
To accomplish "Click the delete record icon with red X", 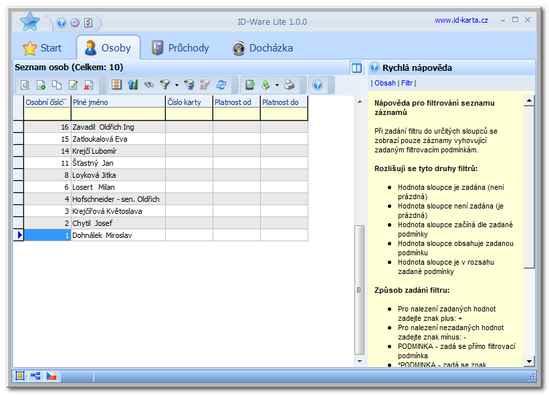I will pyautogui.click(x=88, y=85).
